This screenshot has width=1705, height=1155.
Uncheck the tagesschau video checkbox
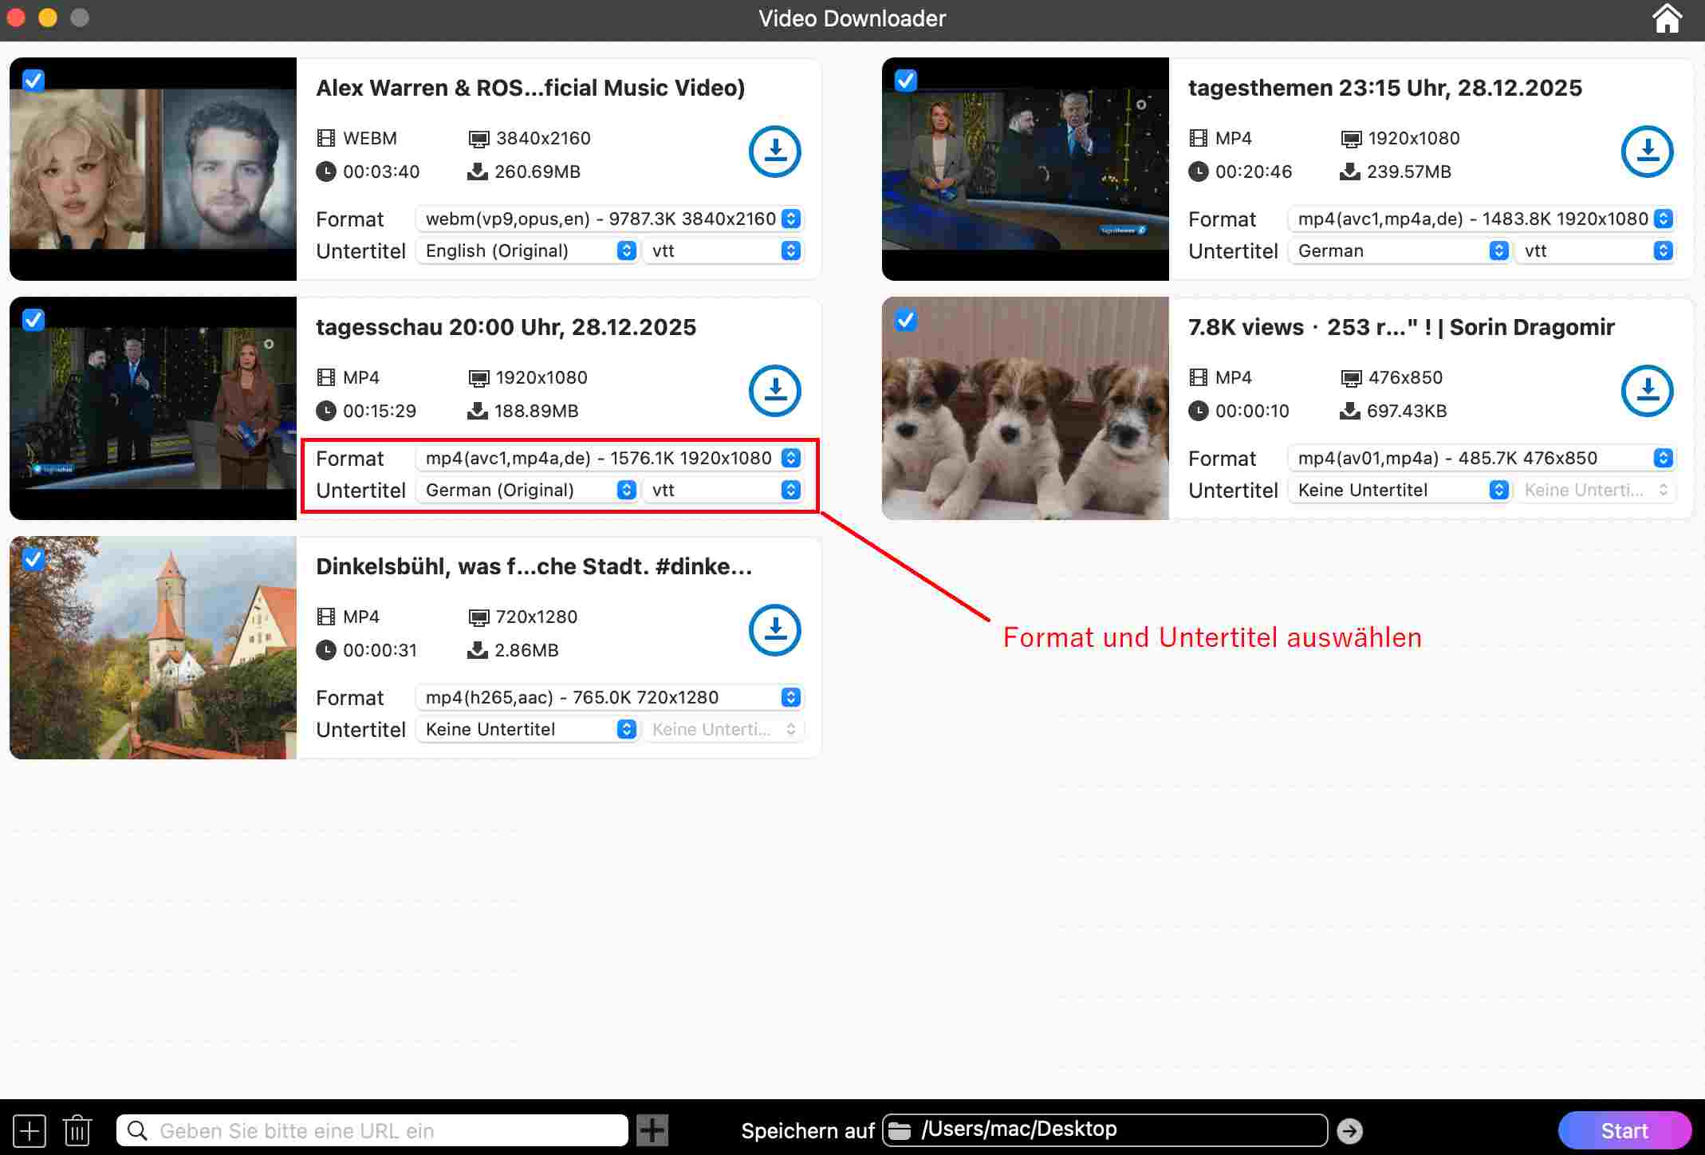point(33,321)
